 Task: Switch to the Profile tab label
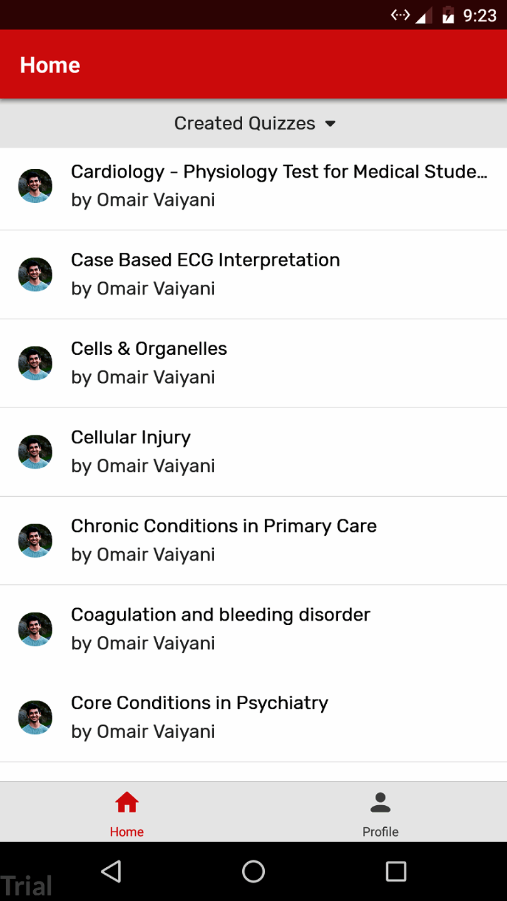pyautogui.click(x=380, y=832)
